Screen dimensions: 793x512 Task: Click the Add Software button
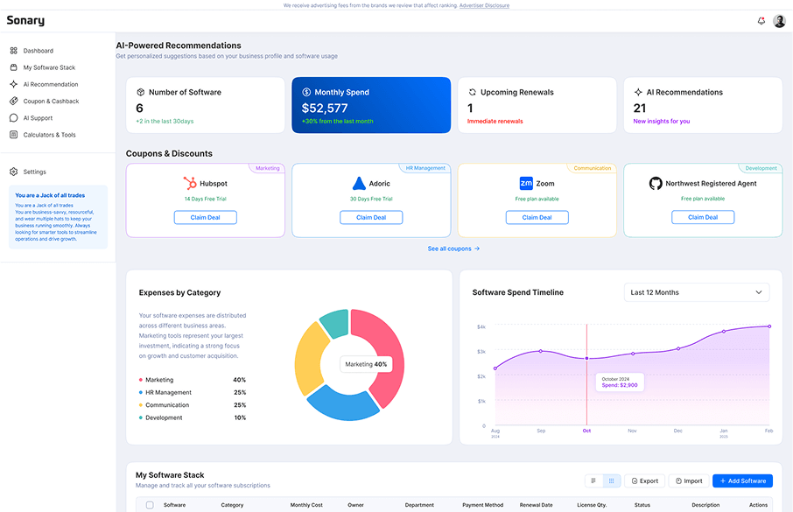pyautogui.click(x=742, y=480)
